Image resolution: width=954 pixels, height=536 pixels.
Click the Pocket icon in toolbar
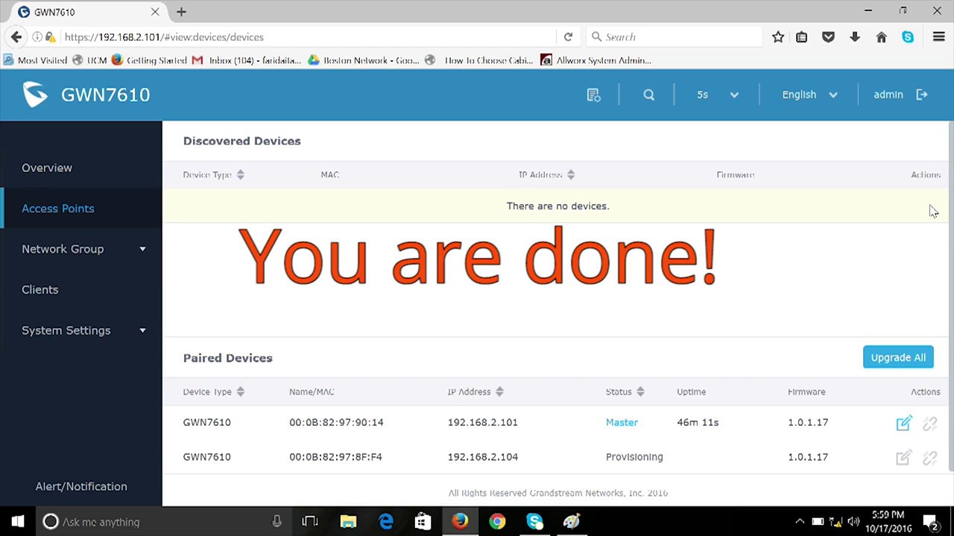click(x=828, y=36)
